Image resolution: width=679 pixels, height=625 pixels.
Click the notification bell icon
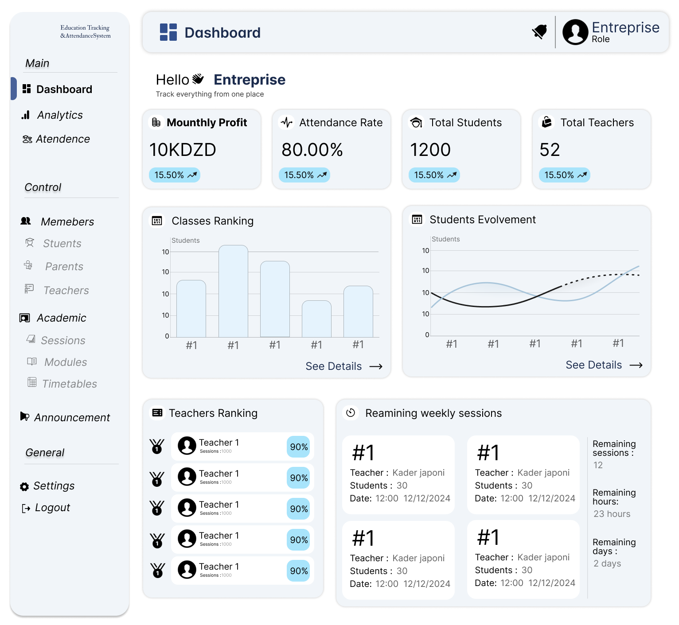click(x=539, y=32)
